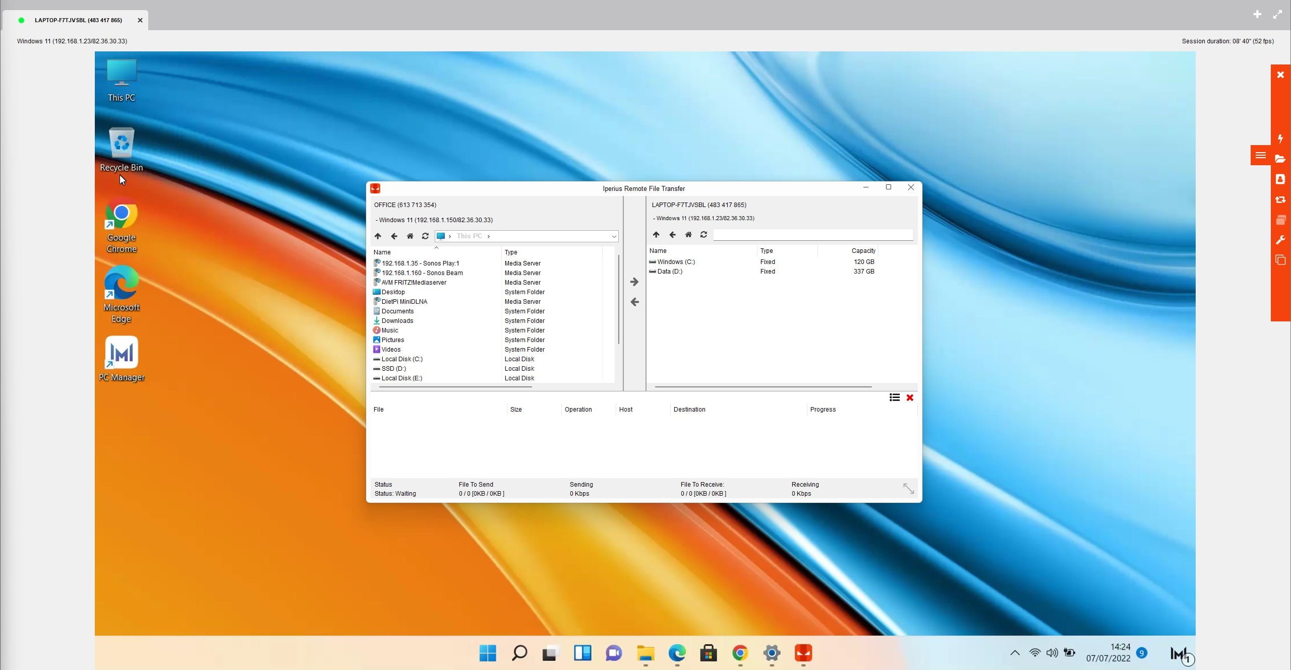Click the red X to clear transfer queue
Screen dimensions: 1291x670
[910, 397]
